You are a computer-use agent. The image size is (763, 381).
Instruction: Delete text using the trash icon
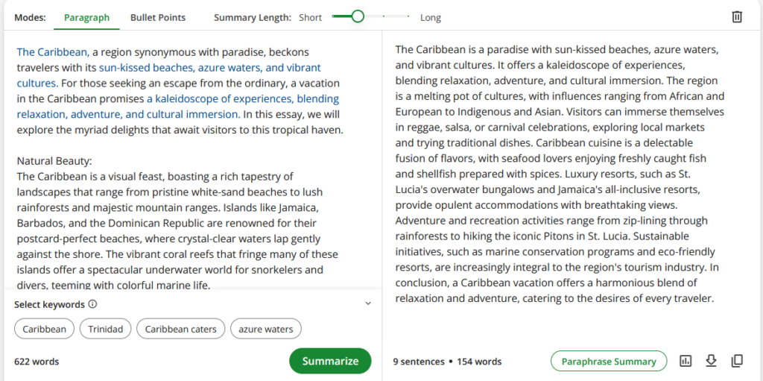(x=737, y=16)
